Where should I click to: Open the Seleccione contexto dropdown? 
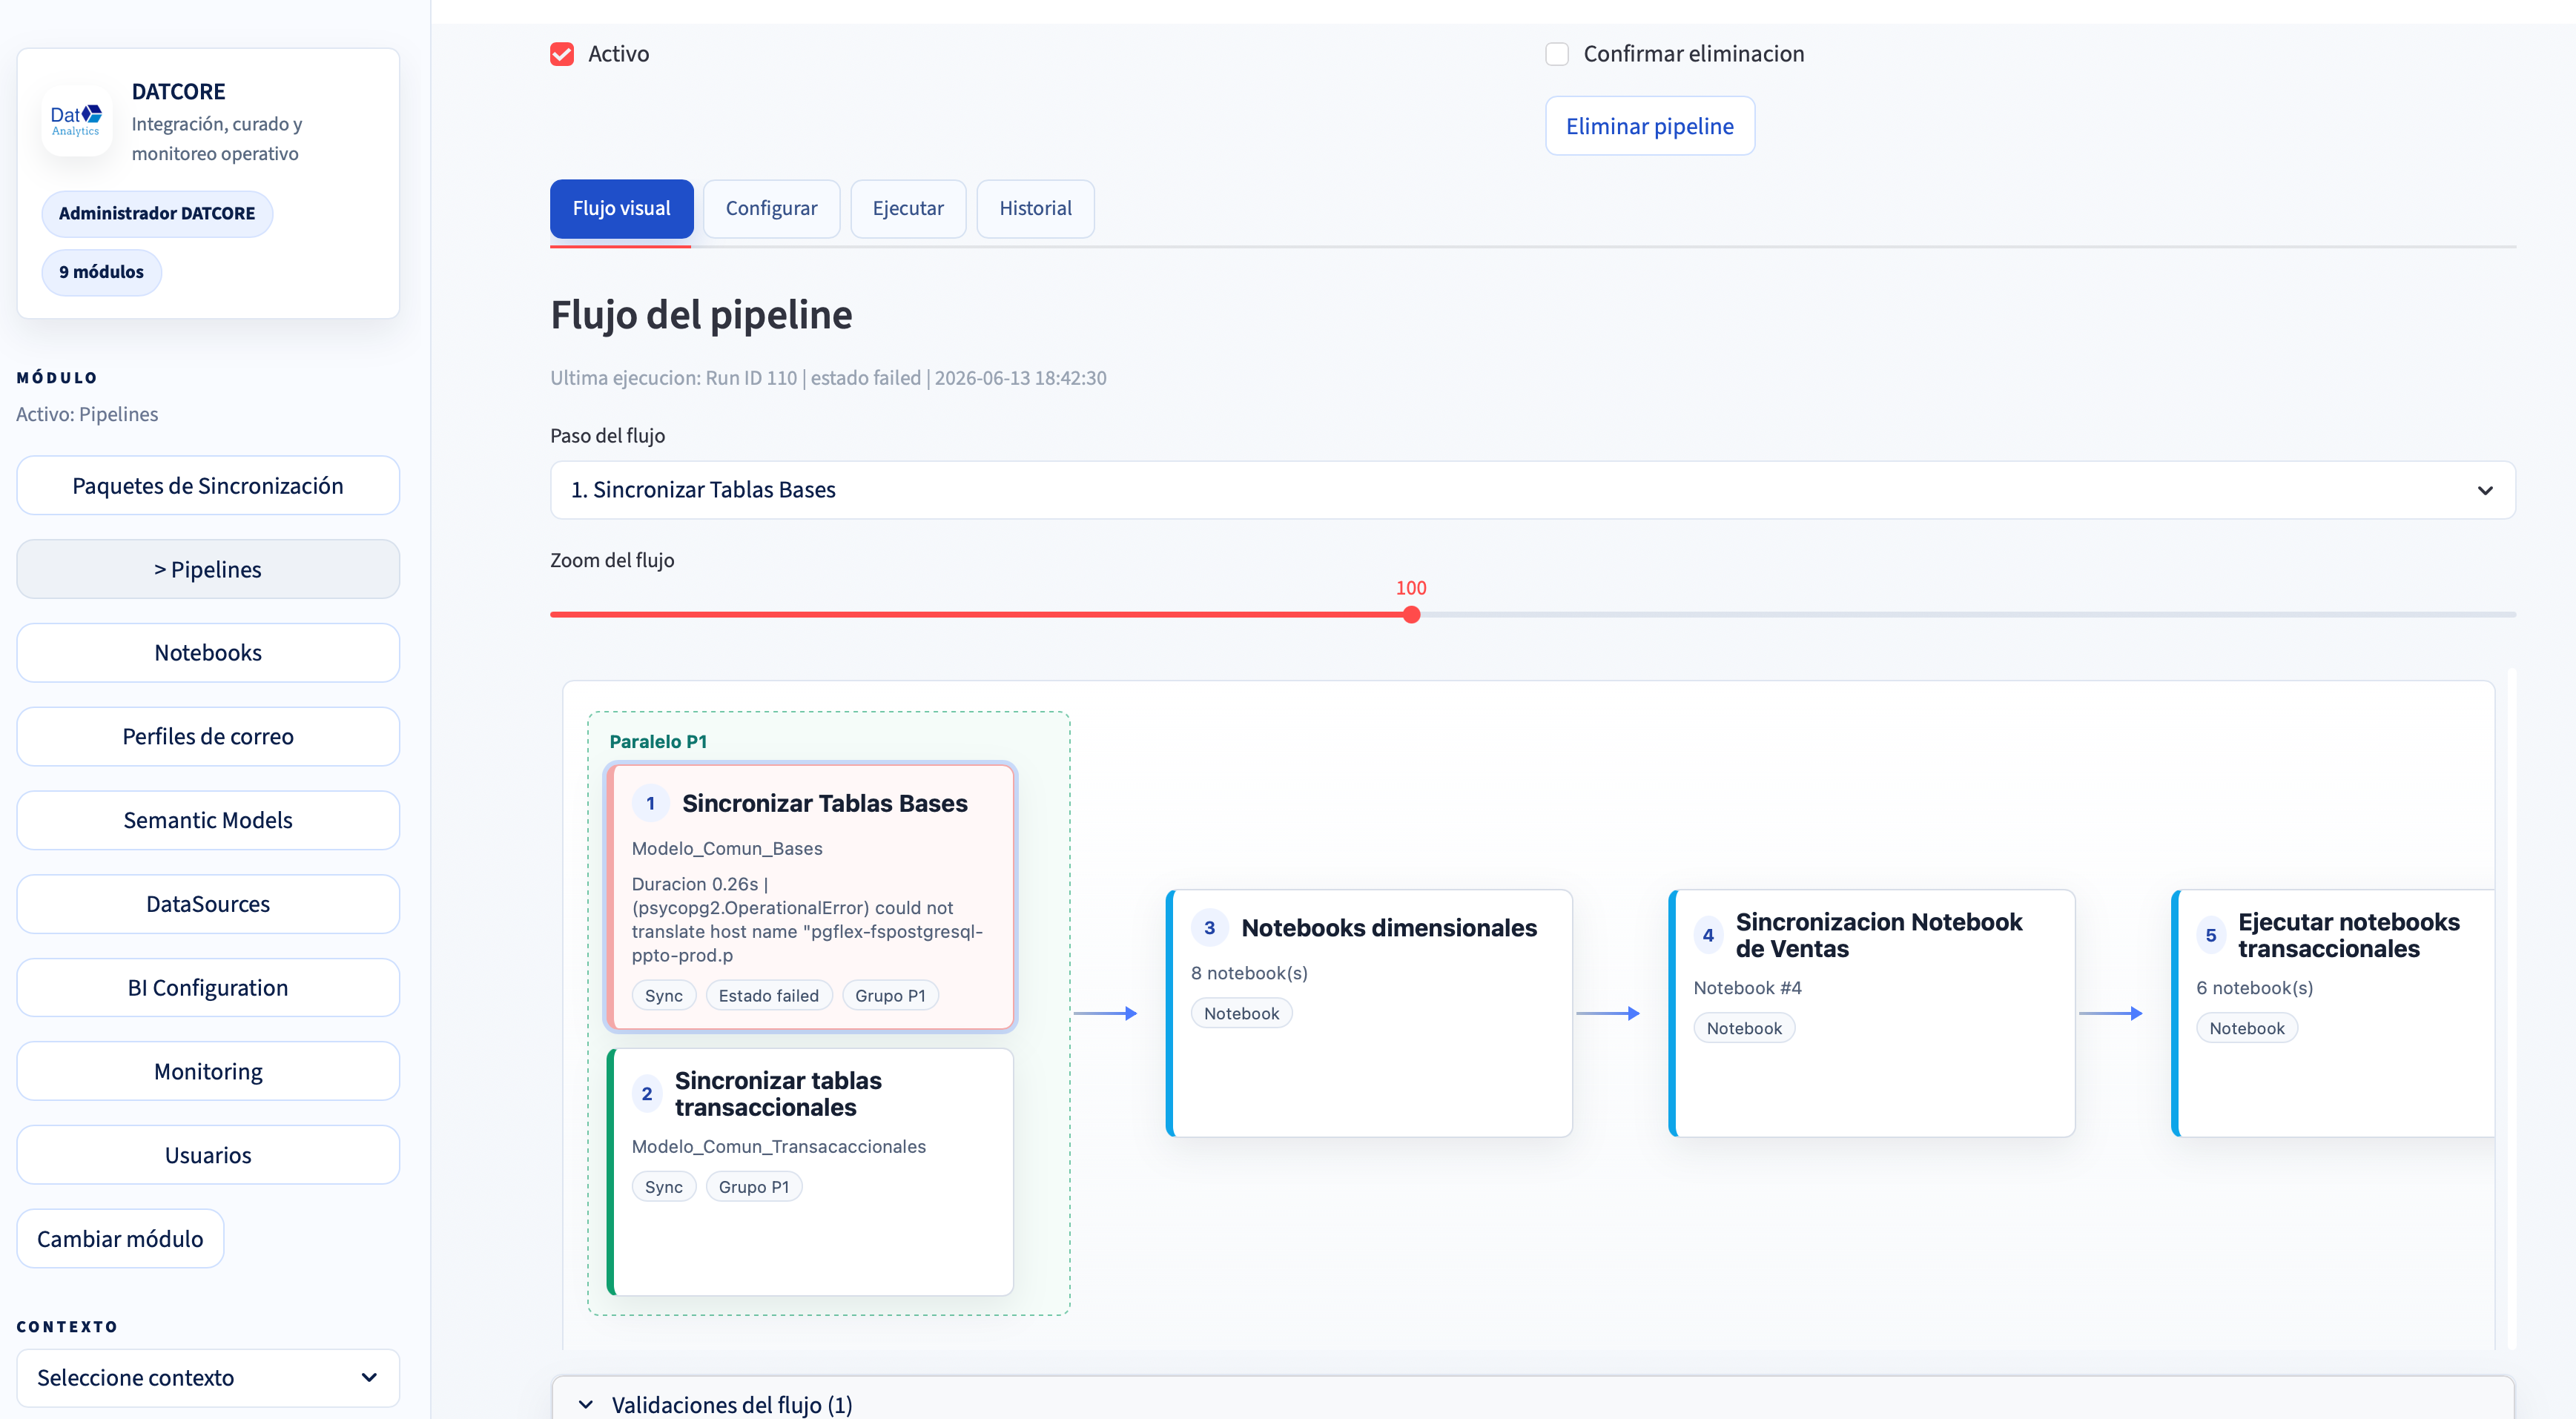(208, 1377)
